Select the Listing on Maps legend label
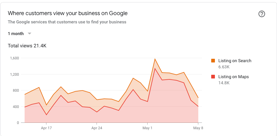Screen dimensions: 277x136 pyautogui.click(x=233, y=77)
